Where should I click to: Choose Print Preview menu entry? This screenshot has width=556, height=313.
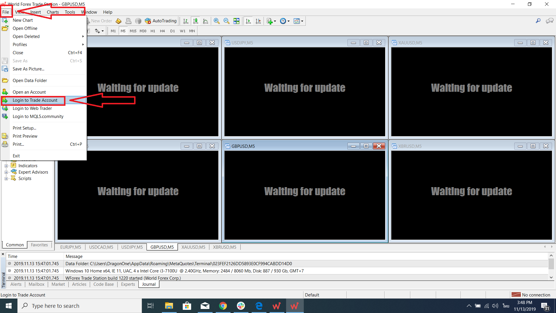(43, 136)
